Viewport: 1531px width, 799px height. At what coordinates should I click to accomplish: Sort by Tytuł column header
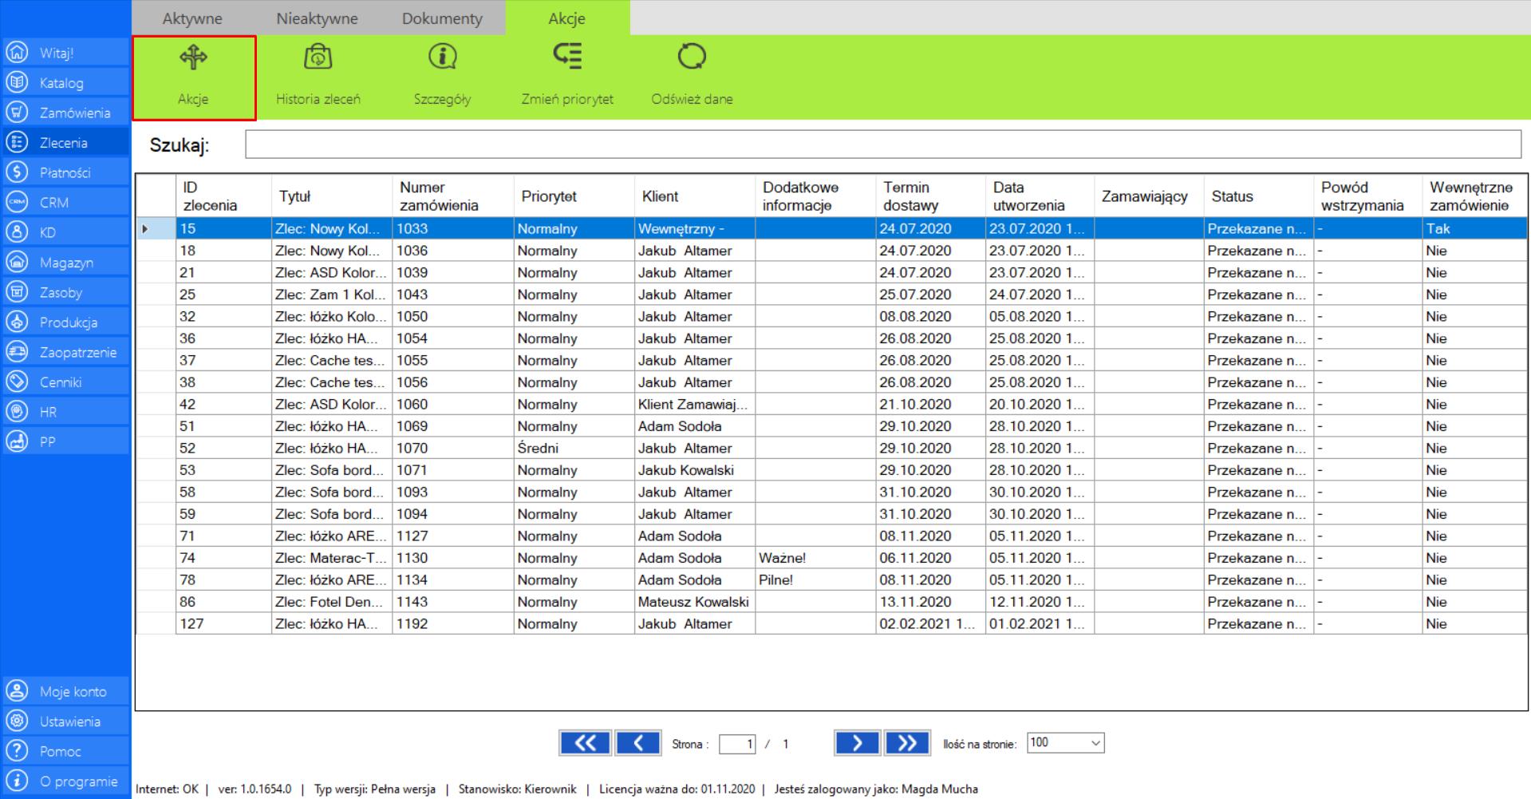332,196
